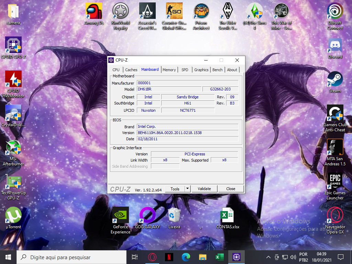This screenshot has height=264, width=352.
Task: Switch to the Caches tab
Action: (131, 70)
